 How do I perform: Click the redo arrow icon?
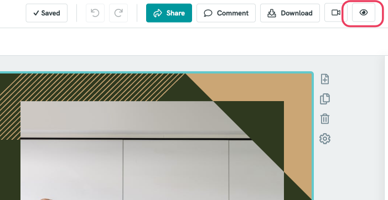(118, 13)
